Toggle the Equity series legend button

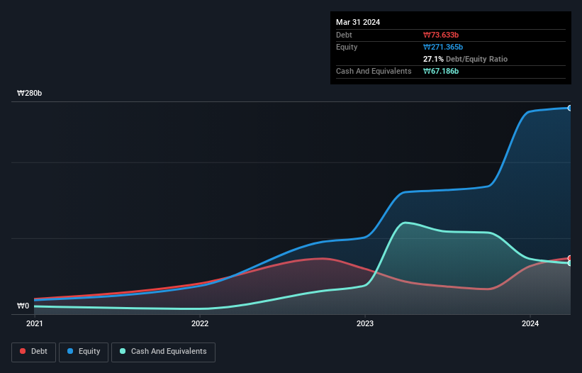coord(84,352)
